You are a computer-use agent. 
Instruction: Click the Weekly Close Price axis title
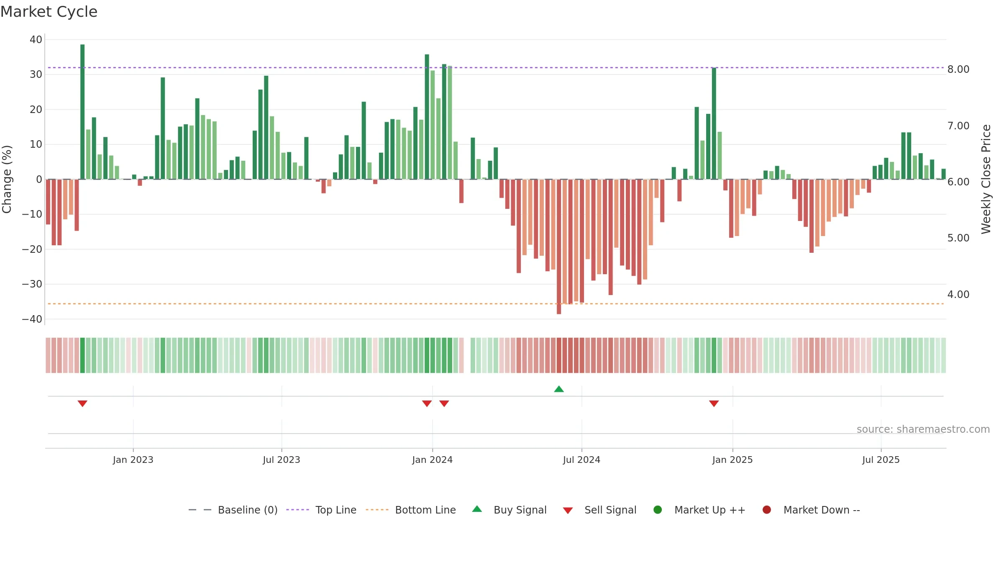986,179
